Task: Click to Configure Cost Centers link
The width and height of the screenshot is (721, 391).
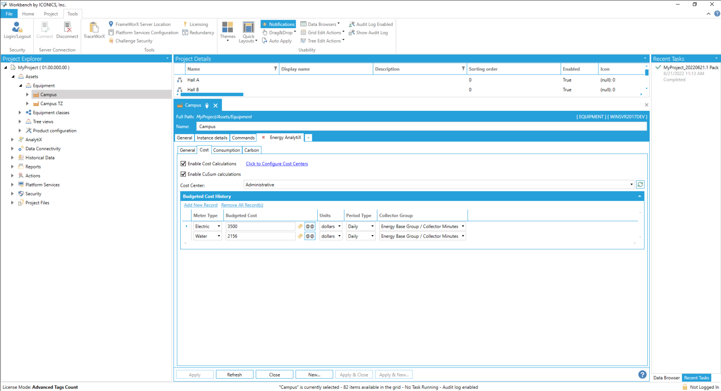Action: coord(277,164)
